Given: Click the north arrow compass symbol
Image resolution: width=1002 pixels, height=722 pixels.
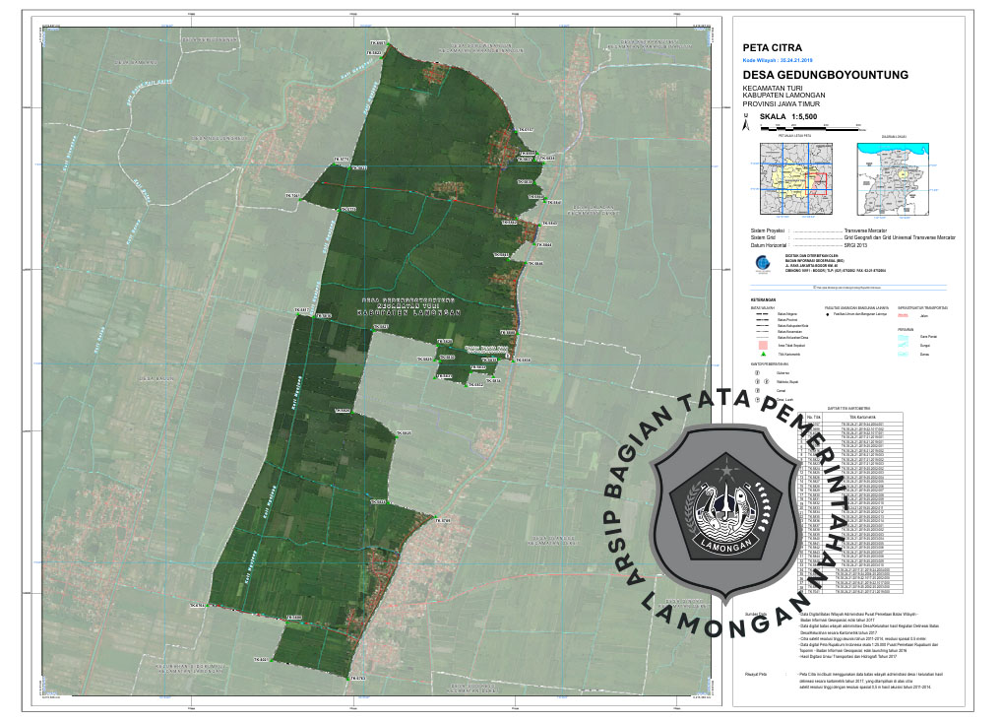Looking at the screenshot, I should coord(747,123).
